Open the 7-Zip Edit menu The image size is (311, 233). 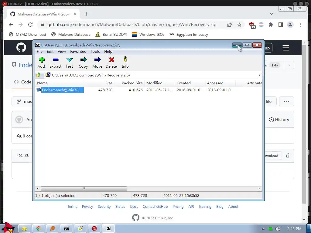tap(50, 52)
